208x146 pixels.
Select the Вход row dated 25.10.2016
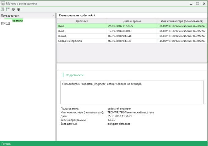pos(81,26)
